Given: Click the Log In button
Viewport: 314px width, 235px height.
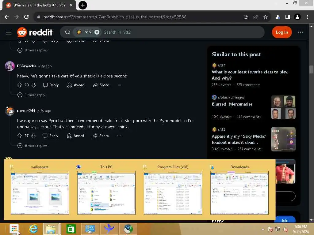Looking at the screenshot, I should pyautogui.click(x=282, y=32).
